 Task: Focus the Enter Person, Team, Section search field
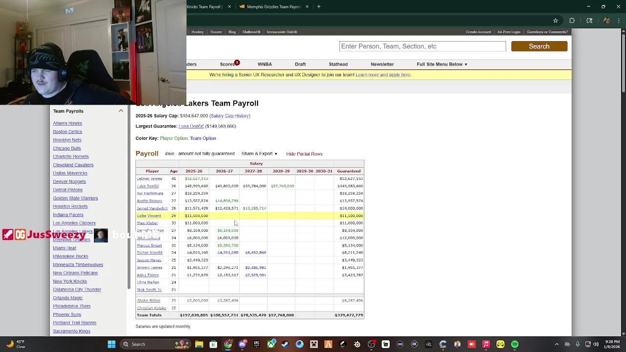click(423, 46)
